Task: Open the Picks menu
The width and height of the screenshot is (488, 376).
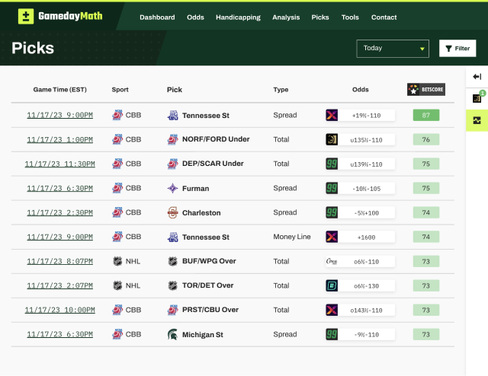Action: [x=320, y=18]
